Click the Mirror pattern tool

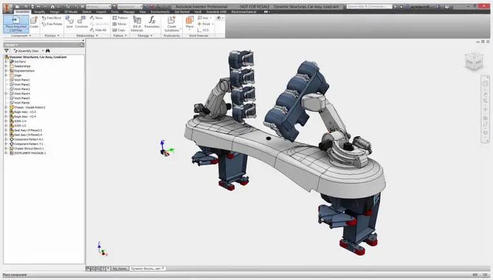point(120,24)
